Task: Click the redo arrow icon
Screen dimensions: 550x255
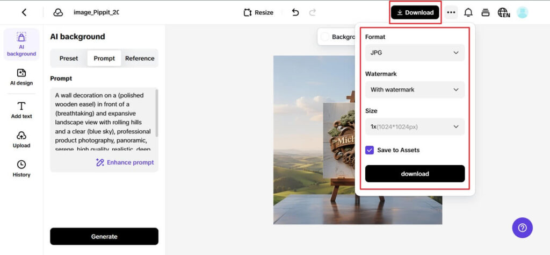Action: (x=313, y=12)
